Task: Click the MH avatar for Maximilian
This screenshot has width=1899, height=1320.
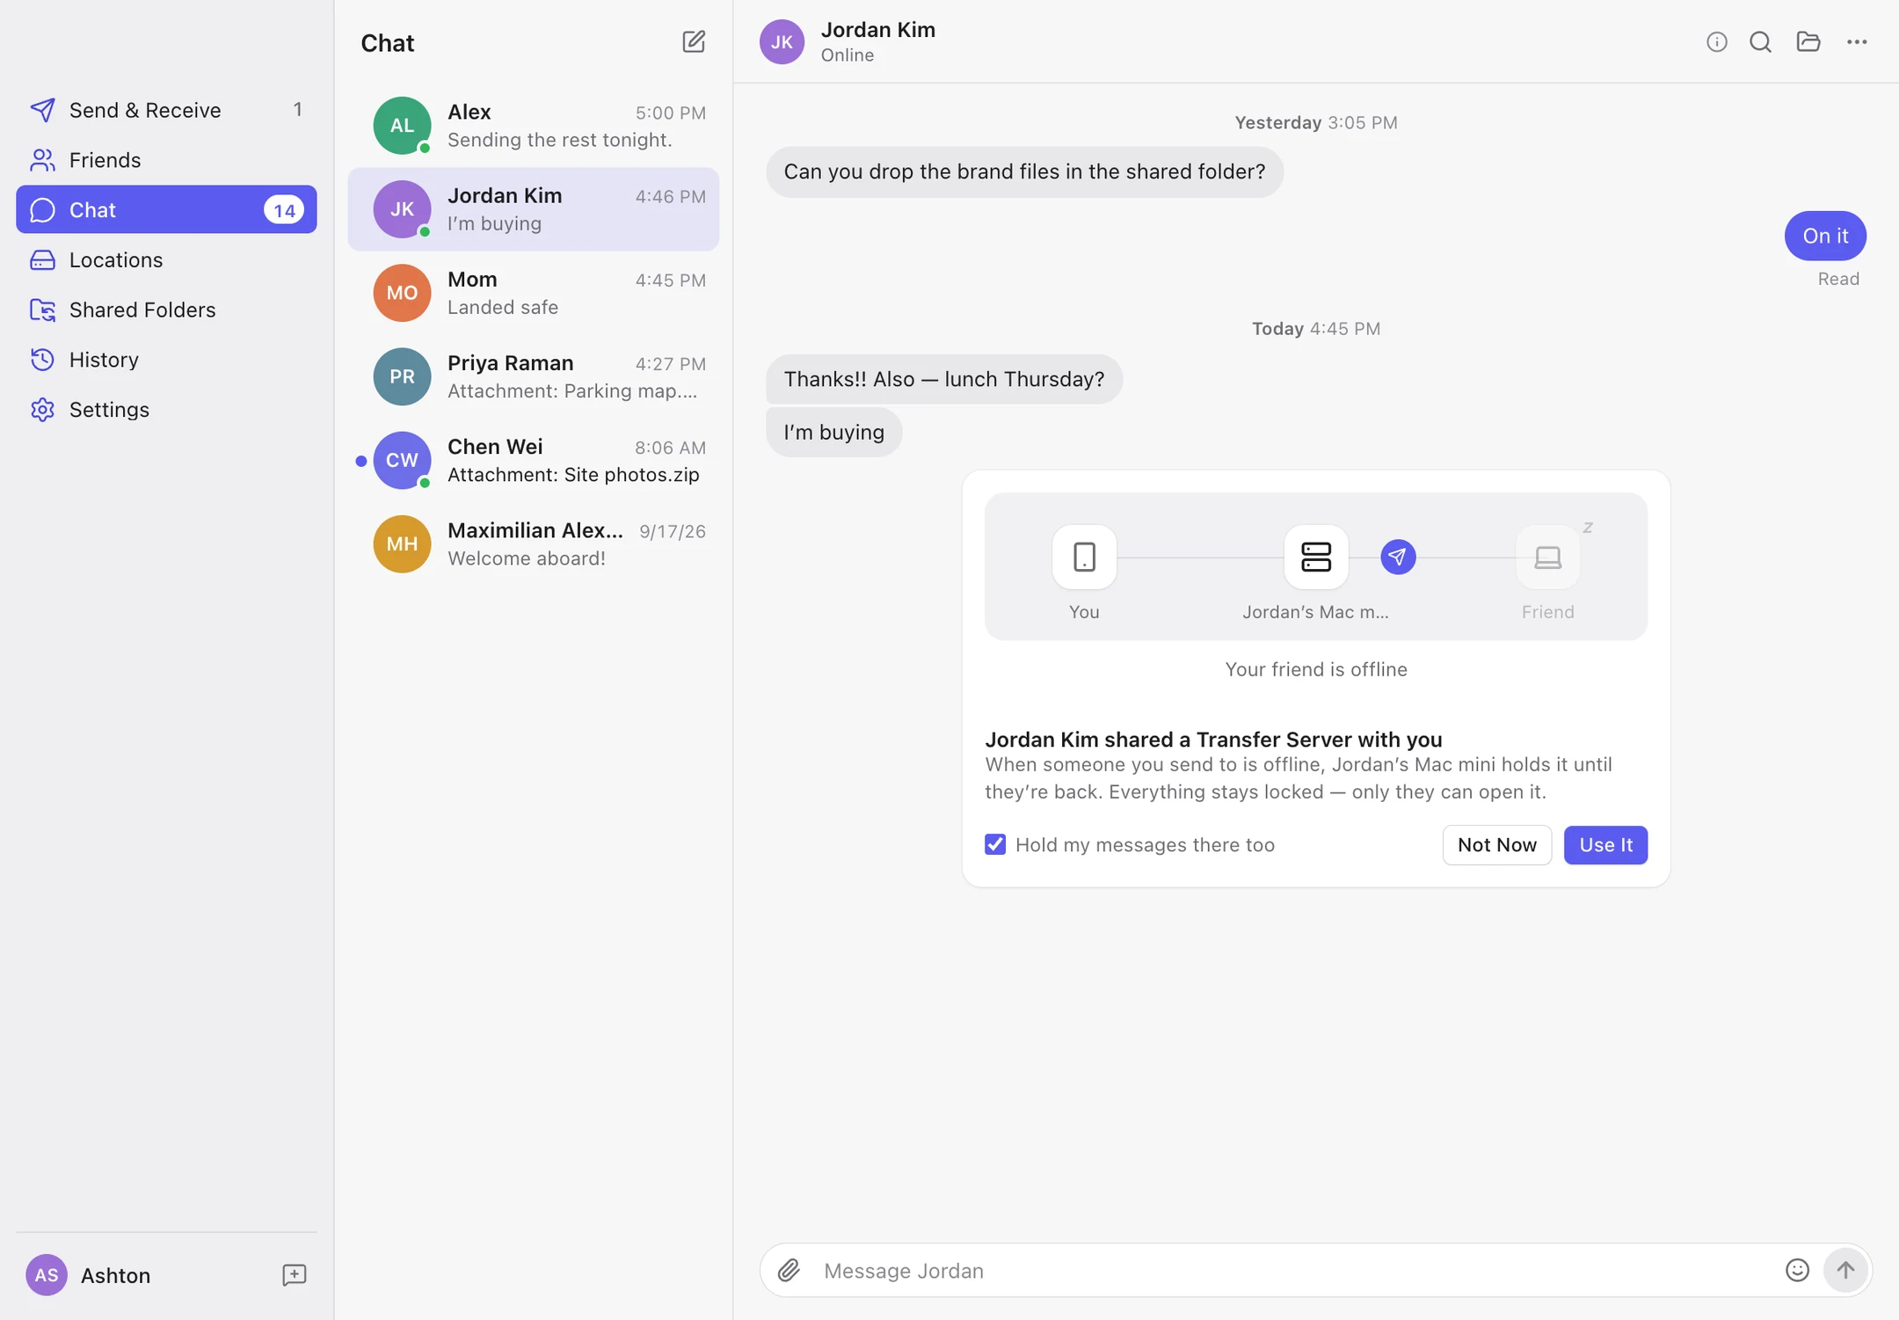Action: tap(402, 543)
